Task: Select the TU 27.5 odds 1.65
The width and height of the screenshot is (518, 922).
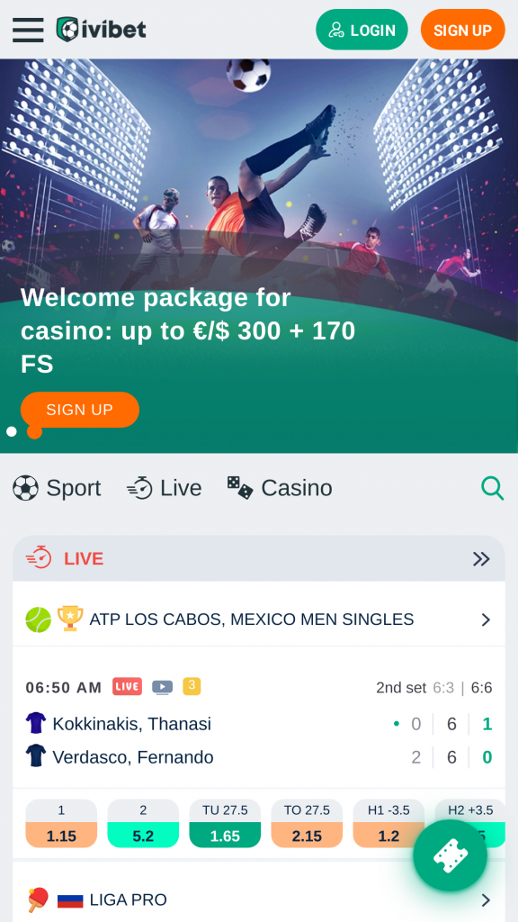Action: tap(225, 823)
